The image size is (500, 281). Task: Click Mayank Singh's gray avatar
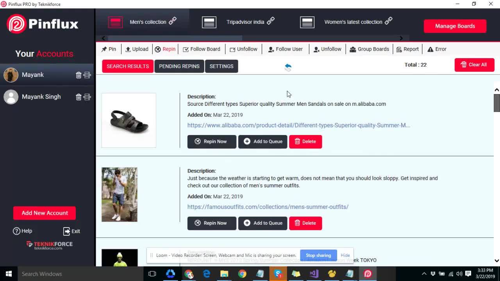click(11, 97)
